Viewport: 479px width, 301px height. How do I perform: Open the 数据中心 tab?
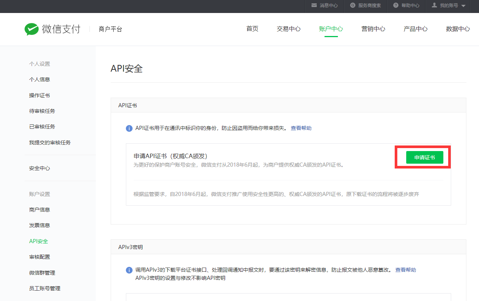[x=458, y=29]
